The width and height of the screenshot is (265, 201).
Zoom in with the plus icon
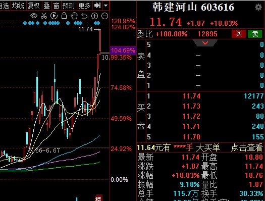click(x=94, y=16)
